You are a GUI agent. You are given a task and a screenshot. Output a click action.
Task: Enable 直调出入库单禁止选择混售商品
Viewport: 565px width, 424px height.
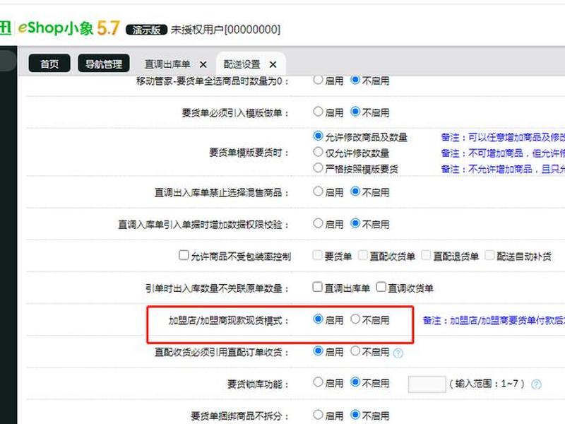[x=318, y=191]
